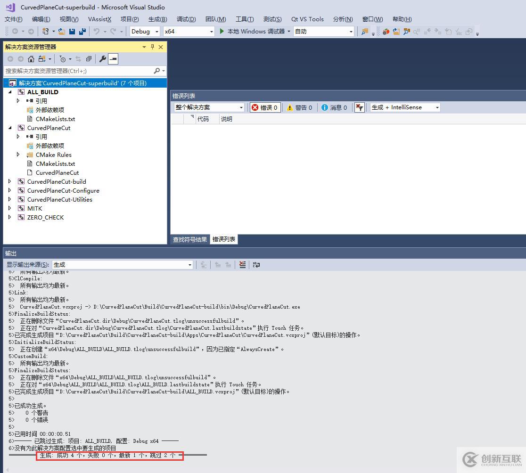Click the Undo toolbar icon
526x473 pixels.
pos(97,31)
